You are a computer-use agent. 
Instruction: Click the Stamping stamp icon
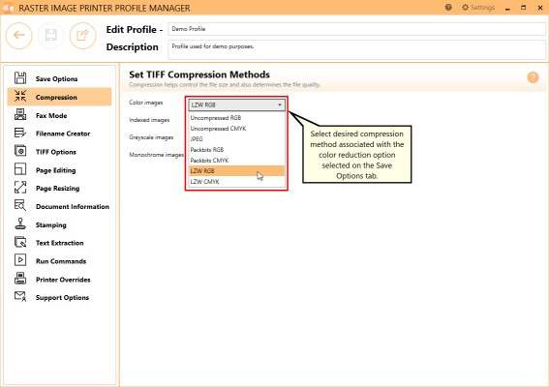[20, 223]
